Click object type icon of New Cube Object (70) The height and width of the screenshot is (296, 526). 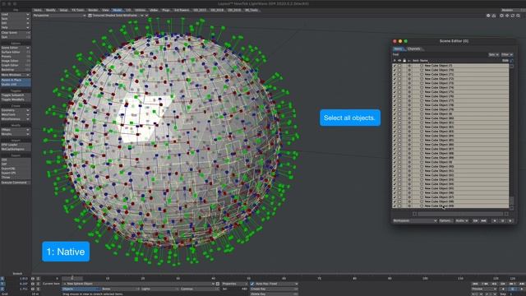click(422, 70)
